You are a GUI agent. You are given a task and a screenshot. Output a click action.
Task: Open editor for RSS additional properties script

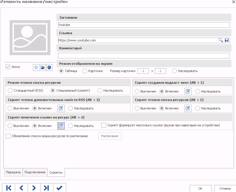point(61,108)
